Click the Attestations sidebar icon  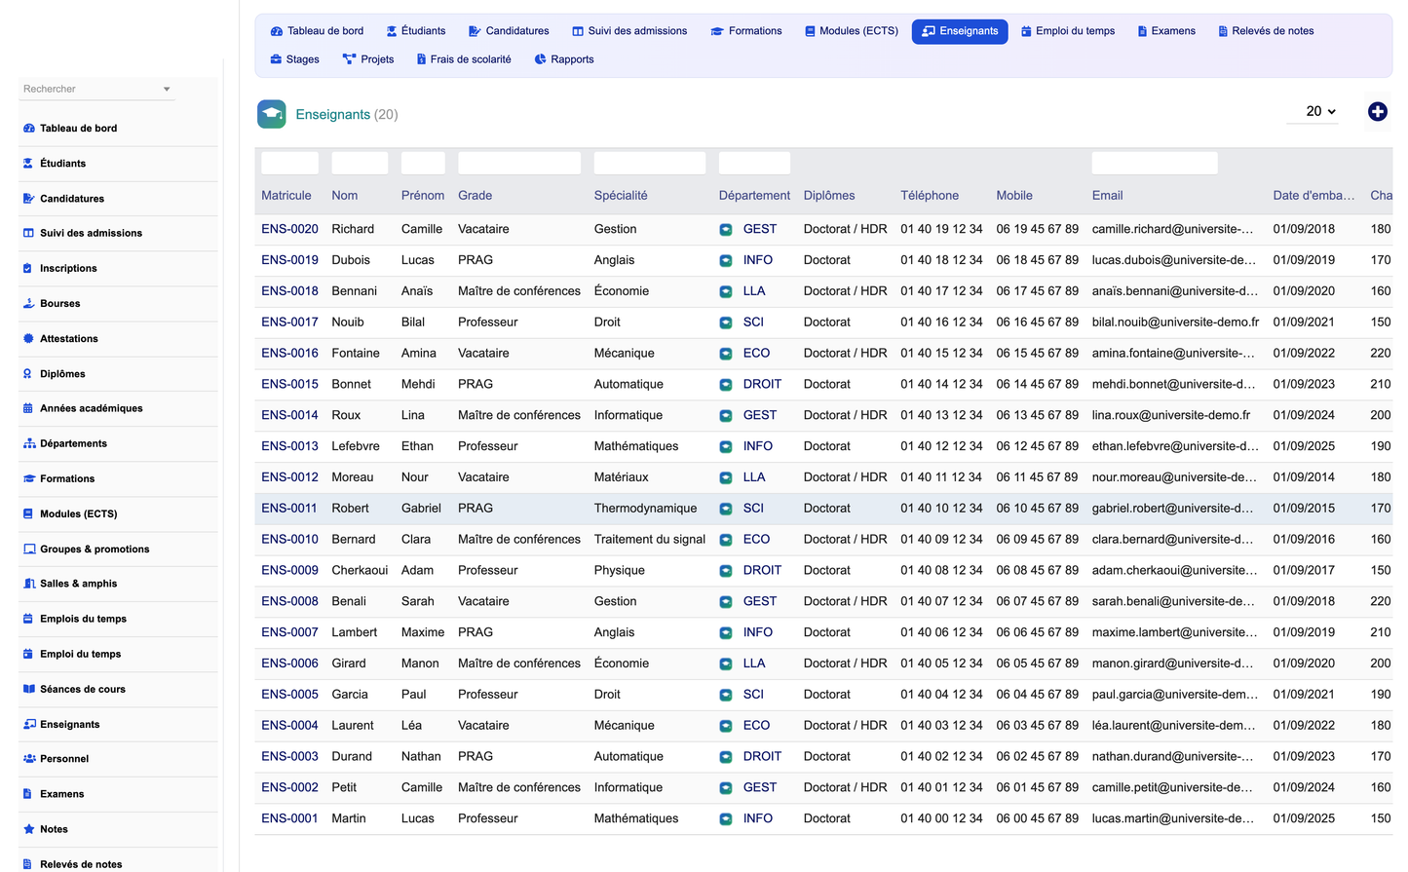tap(28, 339)
